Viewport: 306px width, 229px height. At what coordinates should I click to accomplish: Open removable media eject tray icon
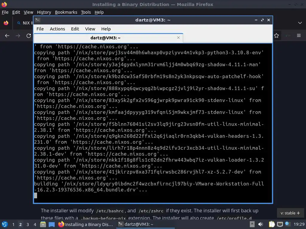tap(252, 224)
